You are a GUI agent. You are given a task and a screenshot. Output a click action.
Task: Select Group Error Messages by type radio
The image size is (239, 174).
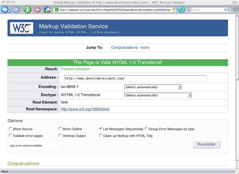pyautogui.click(x=146, y=129)
